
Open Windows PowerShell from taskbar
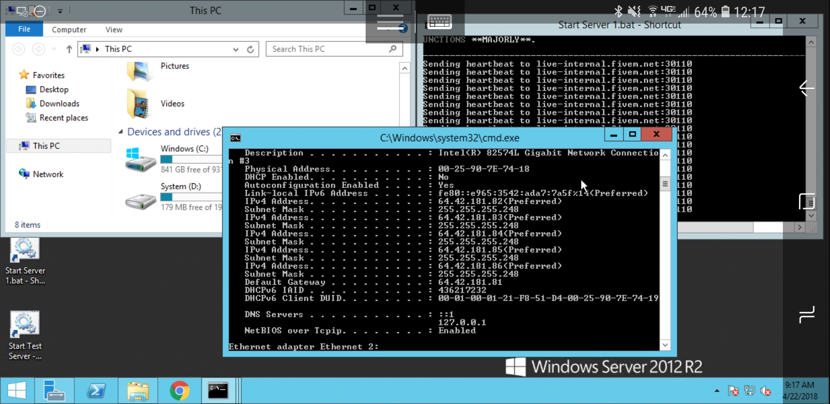tap(96, 391)
